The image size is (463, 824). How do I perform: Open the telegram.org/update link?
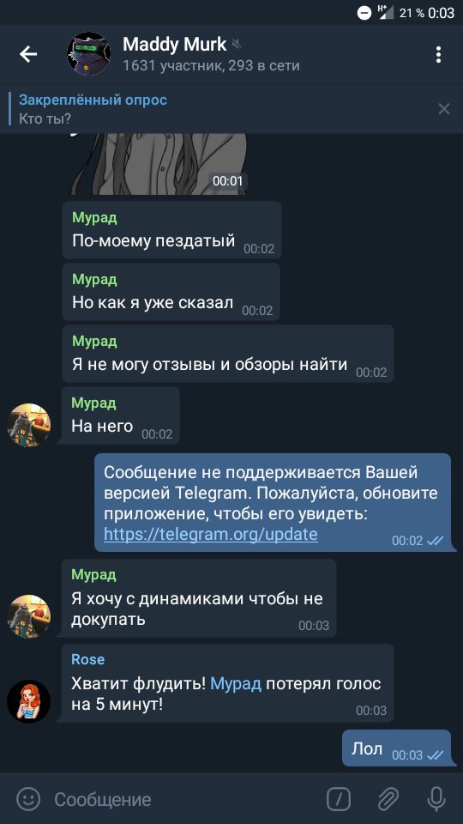pyautogui.click(x=211, y=535)
